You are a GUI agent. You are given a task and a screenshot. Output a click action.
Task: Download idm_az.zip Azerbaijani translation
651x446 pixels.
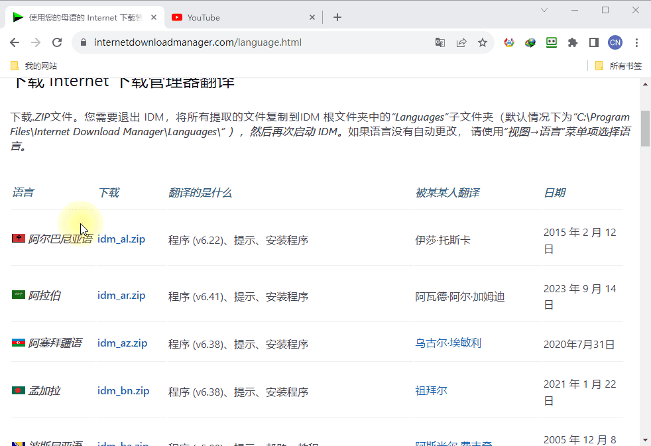[123, 343]
